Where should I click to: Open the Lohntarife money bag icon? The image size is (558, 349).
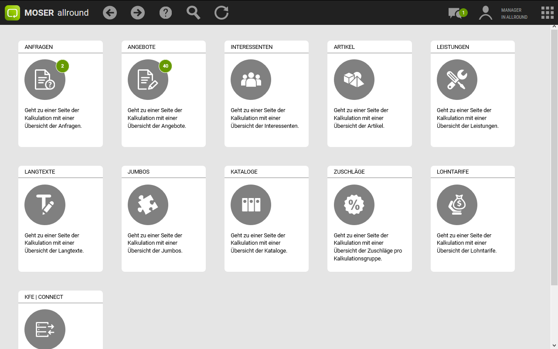coord(457,205)
